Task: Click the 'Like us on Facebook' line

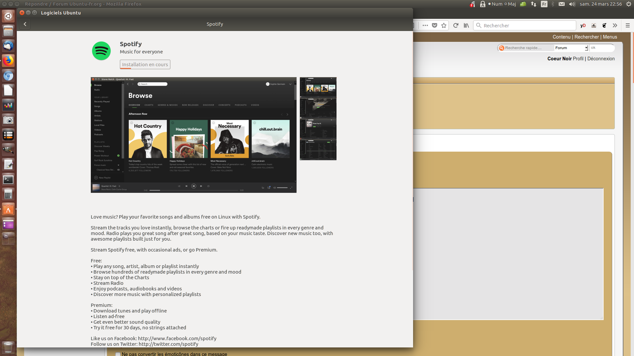Action: coord(154,339)
